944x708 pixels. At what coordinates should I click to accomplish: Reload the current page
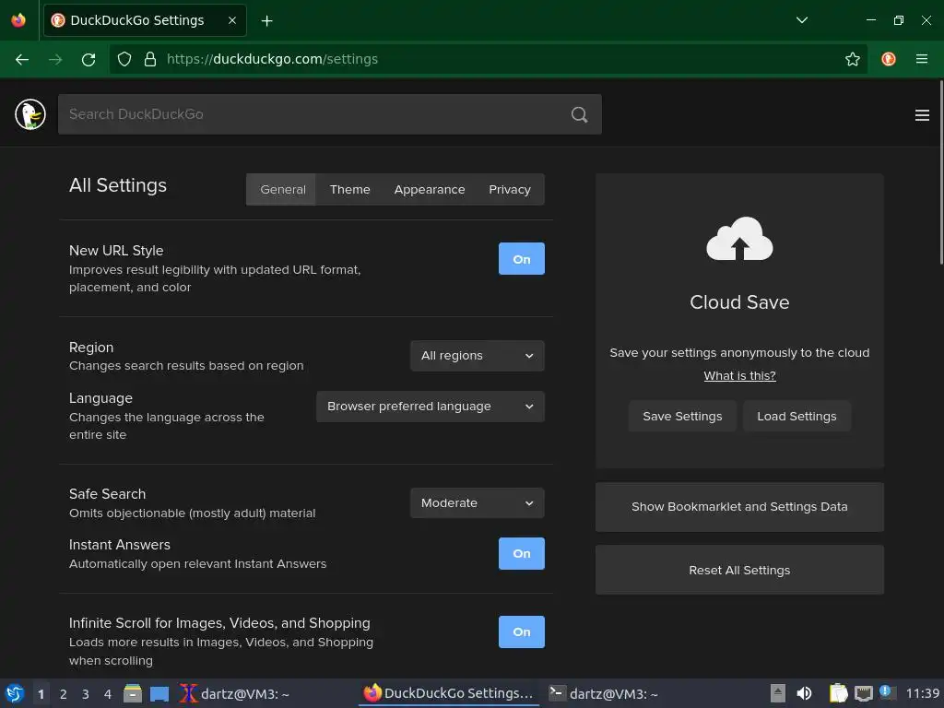coord(88,59)
